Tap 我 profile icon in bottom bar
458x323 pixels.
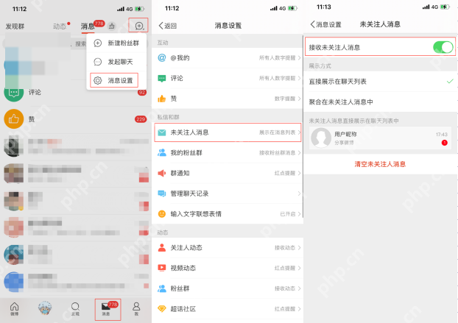coord(136,309)
